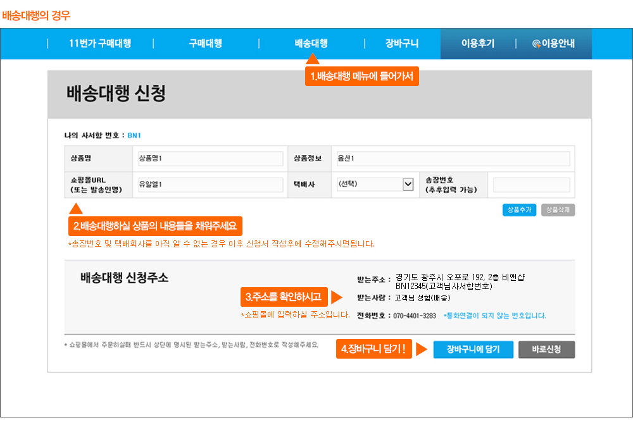Open the 장바구니 menu
Viewport: 633px width, 432px height.
[402, 44]
